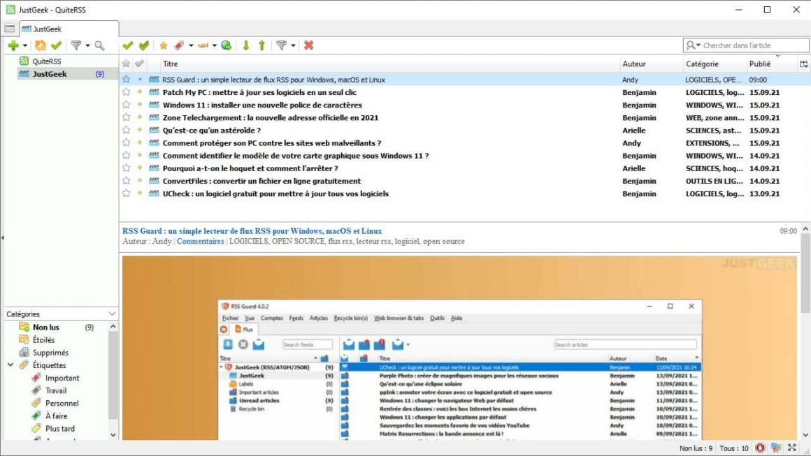This screenshot has height=456, width=811.
Task: Open the main menu hamburger icon
Action: 9,29
